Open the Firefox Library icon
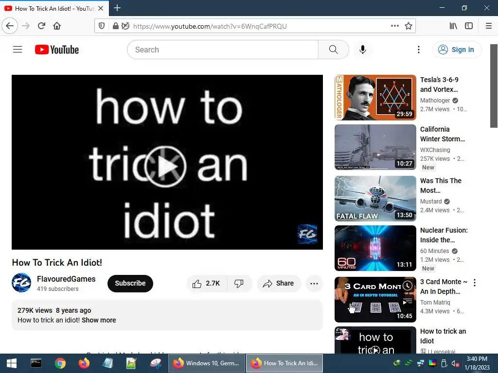498x373 pixels. (453, 26)
